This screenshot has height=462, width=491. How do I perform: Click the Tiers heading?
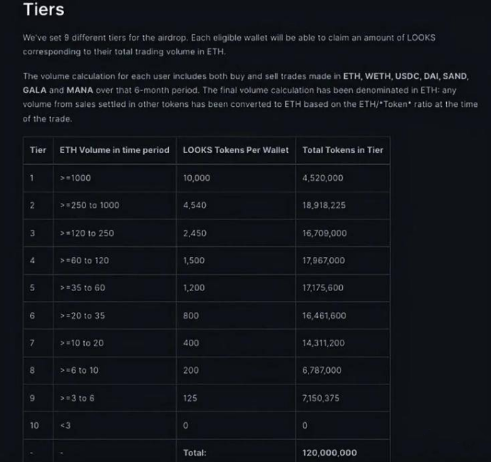pyautogui.click(x=43, y=9)
